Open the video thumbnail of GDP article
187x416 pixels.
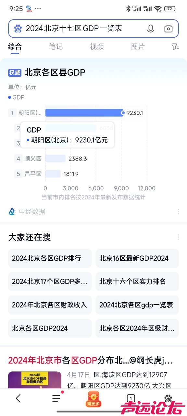(35, 380)
